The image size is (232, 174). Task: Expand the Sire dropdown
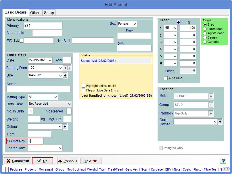pyautogui.click(x=60, y=75)
